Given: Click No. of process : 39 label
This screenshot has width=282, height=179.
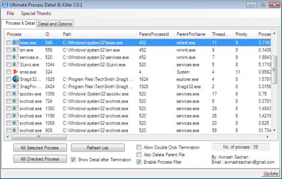Looking at the screenshot, I should [241, 147].
